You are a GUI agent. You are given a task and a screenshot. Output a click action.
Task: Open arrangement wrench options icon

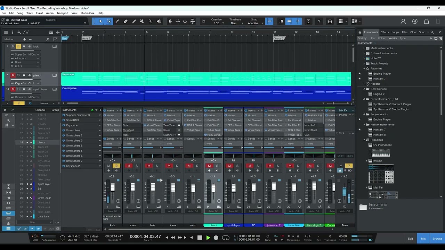point(19,32)
